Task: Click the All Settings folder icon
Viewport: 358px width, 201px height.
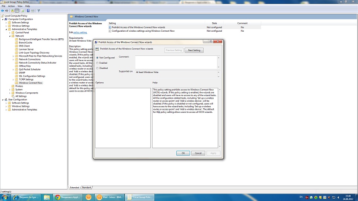Action: [13, 96]
